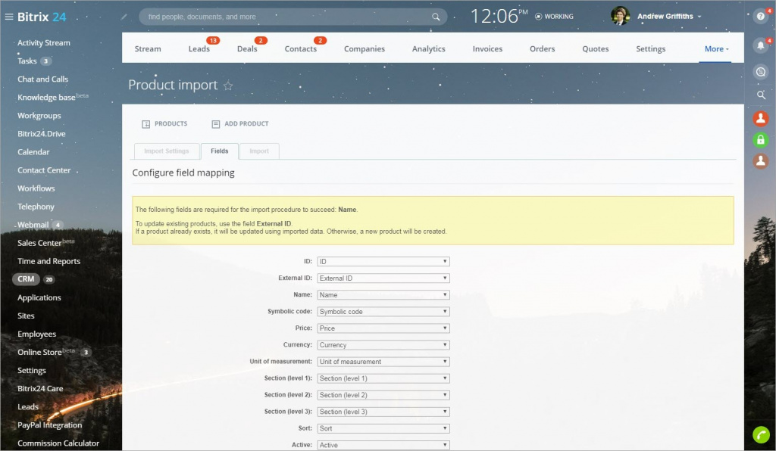The width and height of the screenshot is (776, 451).
Task: Open Contact Center in sidebar
Action: [x=44, y=170]
